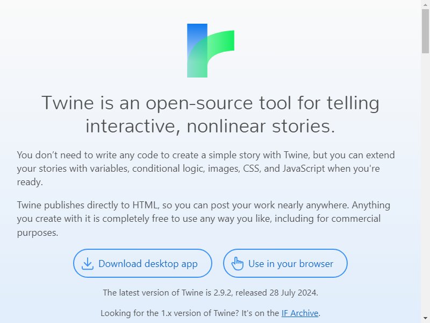Click the Twine logo at the top

211,51
